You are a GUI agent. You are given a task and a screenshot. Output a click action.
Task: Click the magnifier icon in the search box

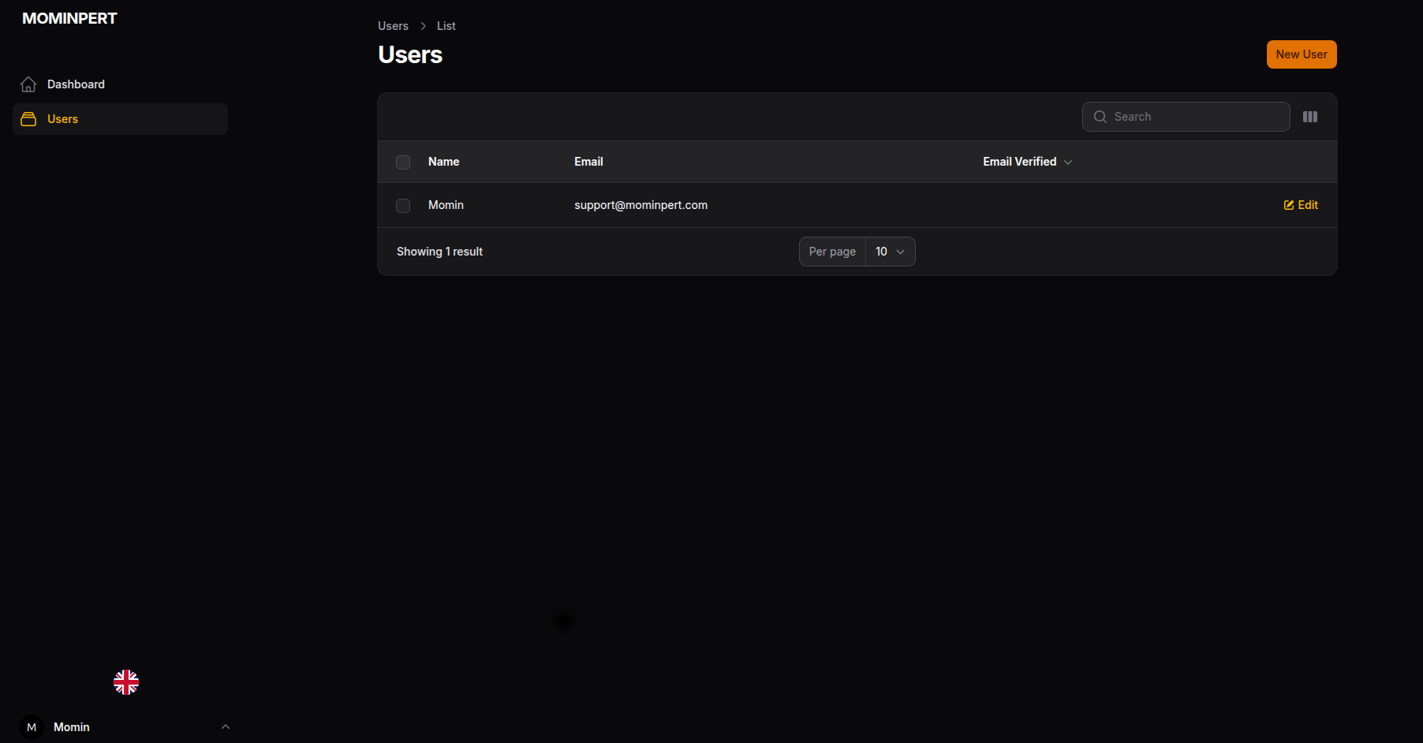pyautogui.click(x=1100, y=117)
